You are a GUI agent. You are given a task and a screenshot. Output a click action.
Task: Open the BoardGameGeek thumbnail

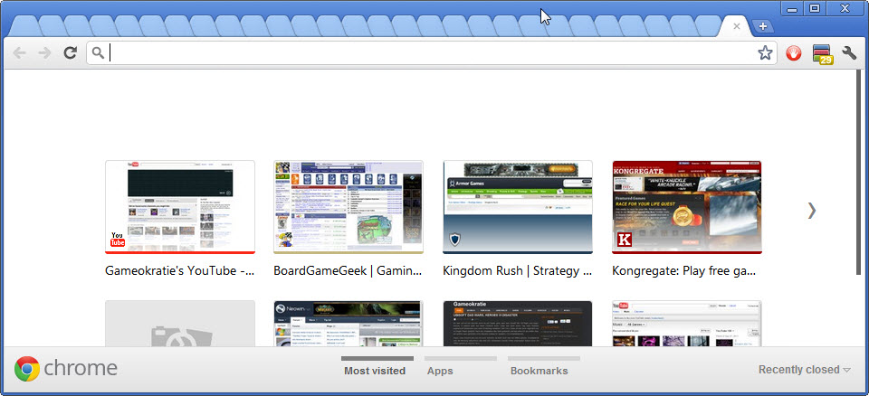pos(349,207)
